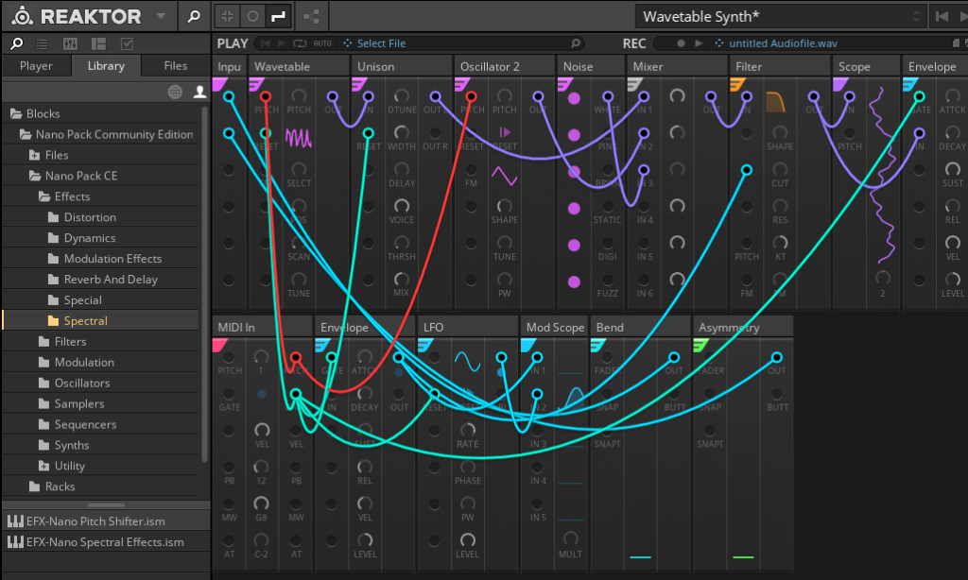Click the list view icon in sidebar toolbar
The image size is (968, 580).
click(x=43, y=43)
